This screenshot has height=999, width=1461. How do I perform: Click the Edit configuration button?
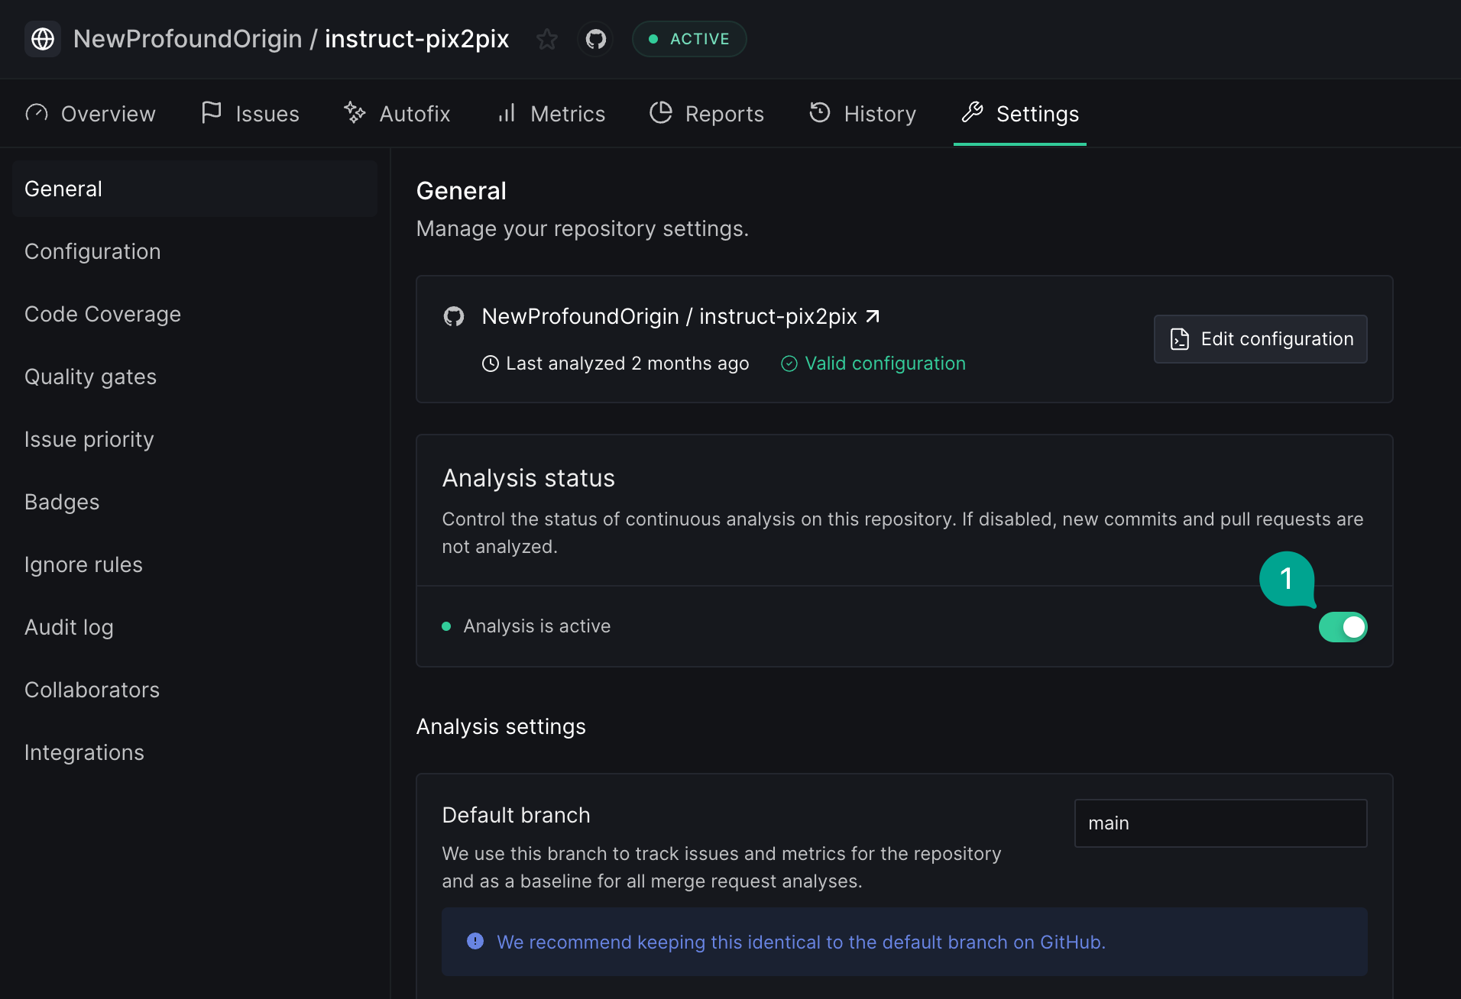1260,339
